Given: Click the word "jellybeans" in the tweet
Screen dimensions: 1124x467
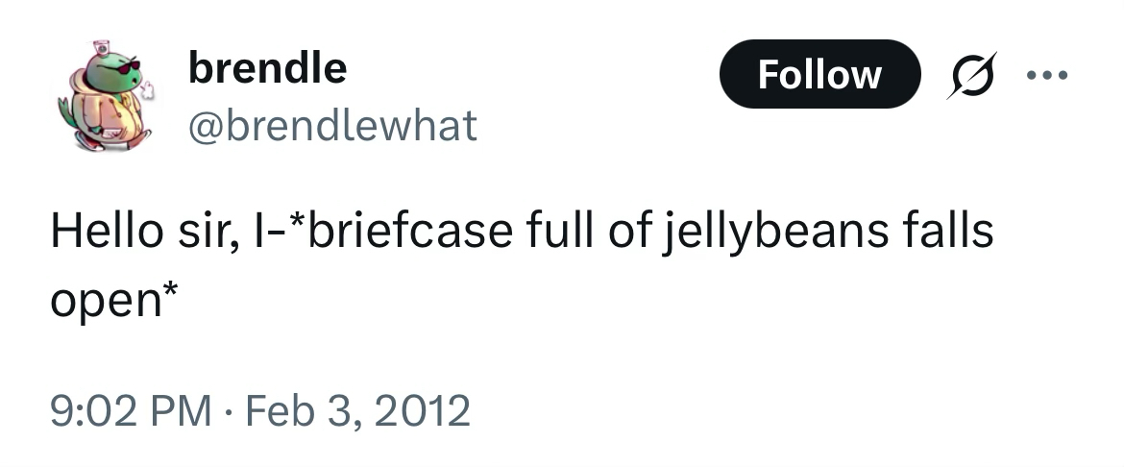Looking at the screenshot, I should [x=772, y=233].
